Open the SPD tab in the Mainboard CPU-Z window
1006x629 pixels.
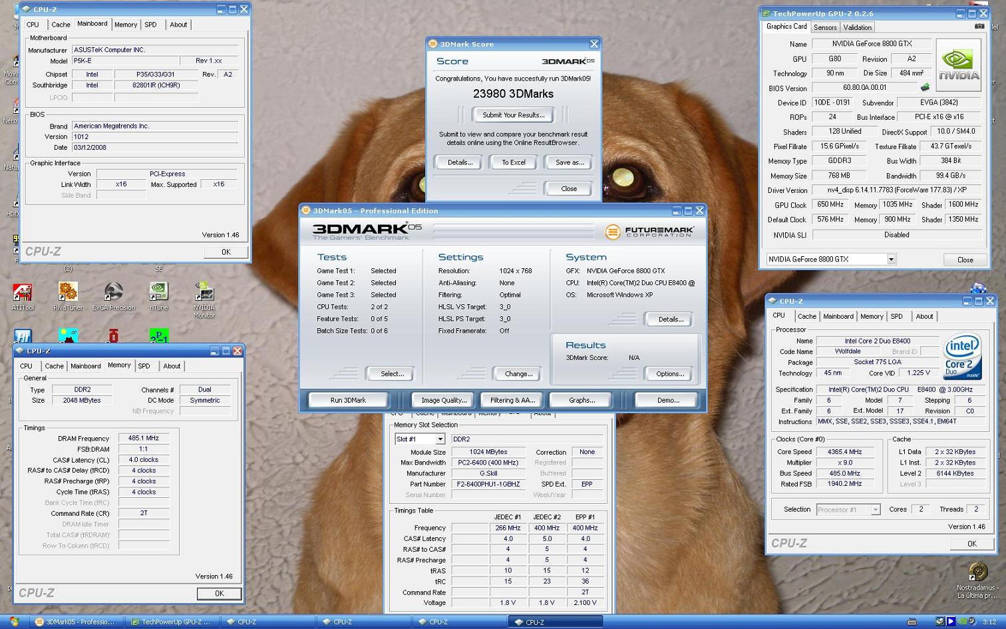151,25
